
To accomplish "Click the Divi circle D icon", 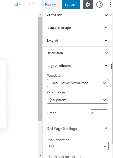I will pyautogui.click(x=100, y=4).
